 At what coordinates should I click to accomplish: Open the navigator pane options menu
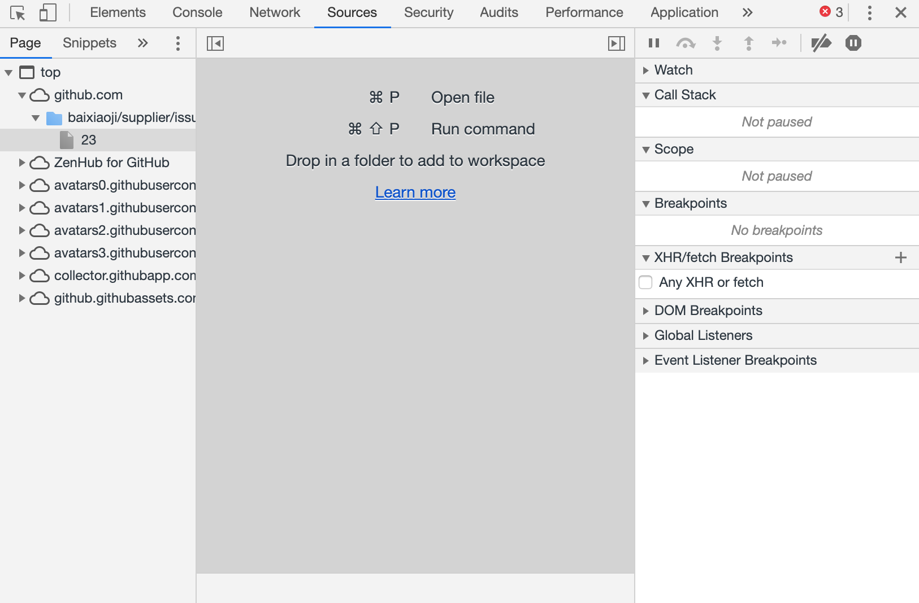178,43
